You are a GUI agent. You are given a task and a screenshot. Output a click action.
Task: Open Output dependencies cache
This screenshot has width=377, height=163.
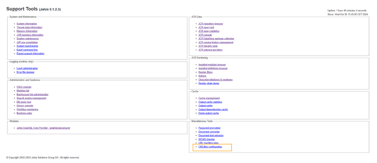point(213,109)
